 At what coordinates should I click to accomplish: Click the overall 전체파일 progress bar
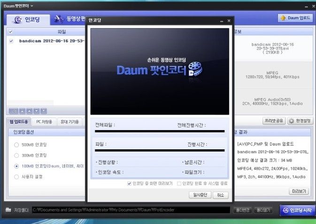(x=160, y=131)
